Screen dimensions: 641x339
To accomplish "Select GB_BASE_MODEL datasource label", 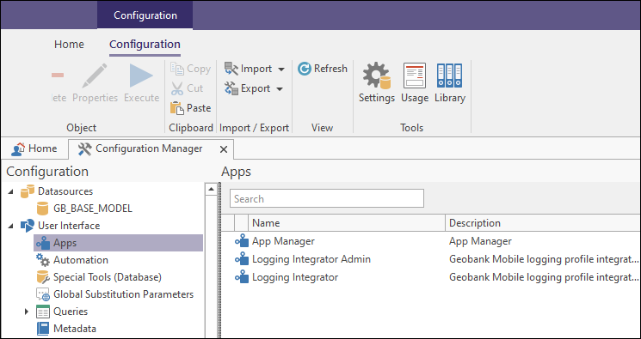I will 93,209.
